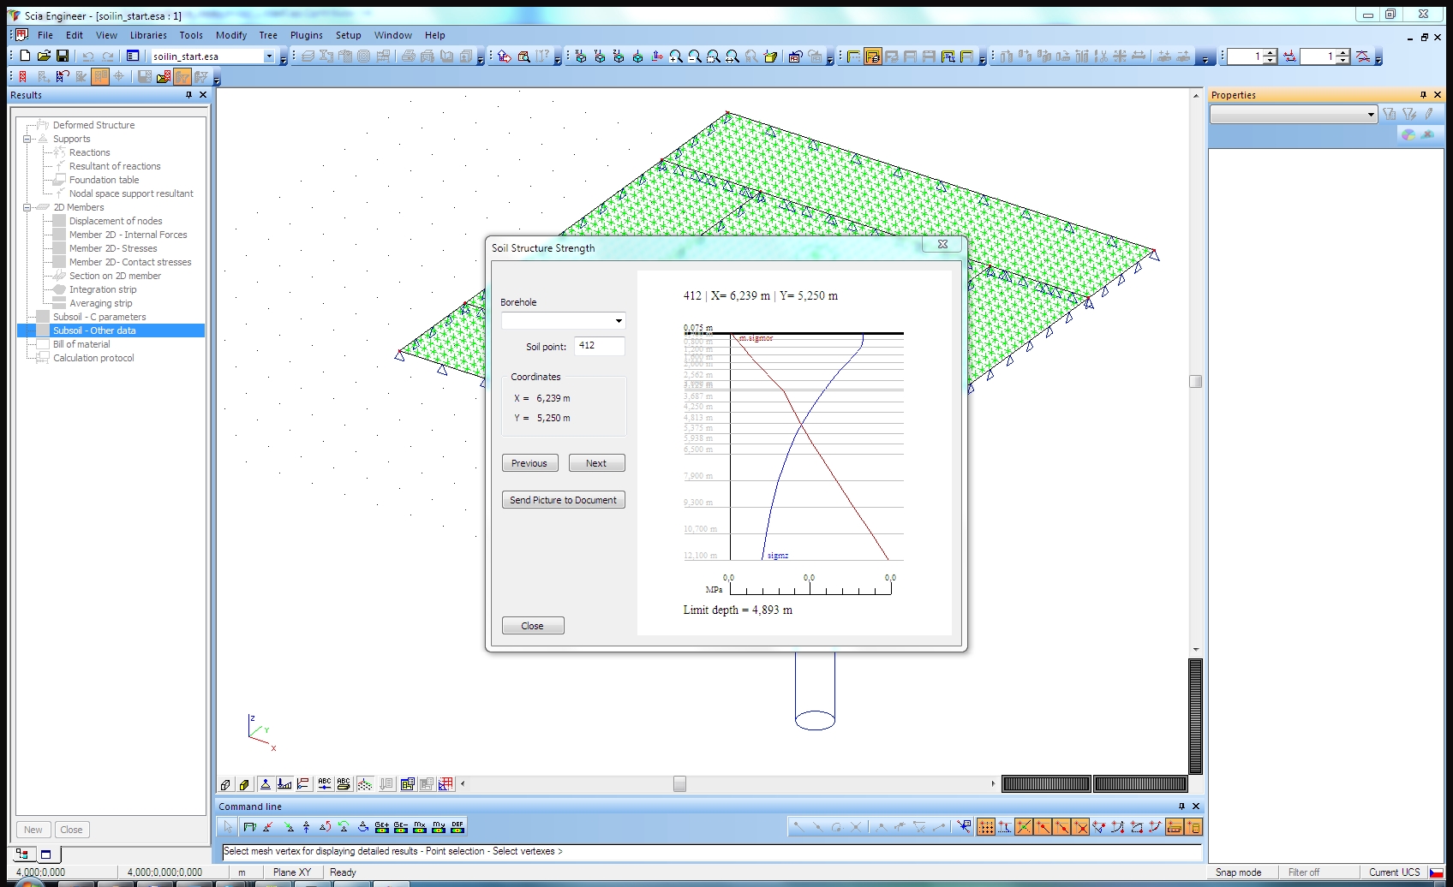Image resolution: width=1453 pixels, height=887 pixels.
Task: Click the New document icon
Action: [x=25, y=56]
